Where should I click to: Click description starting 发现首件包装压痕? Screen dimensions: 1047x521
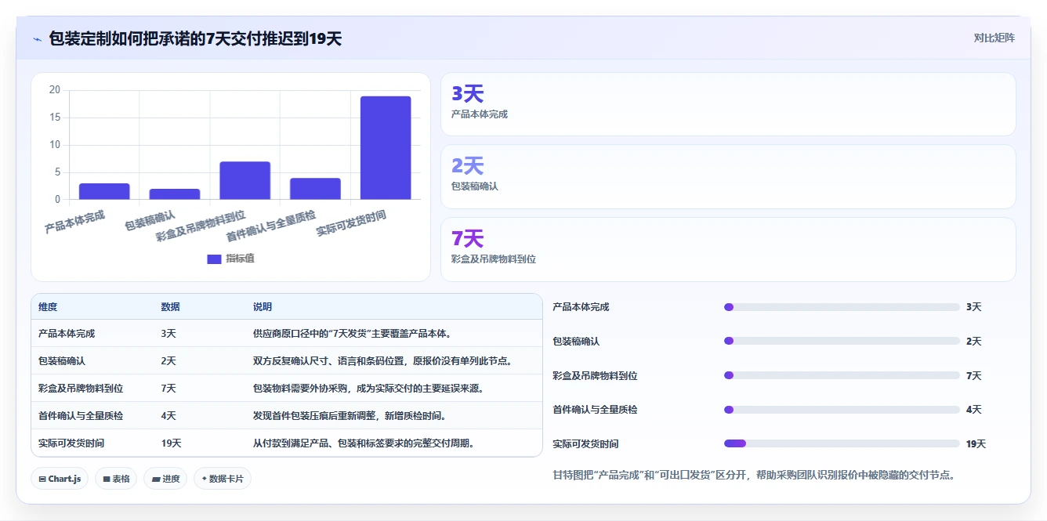click(x=350, y=415)
